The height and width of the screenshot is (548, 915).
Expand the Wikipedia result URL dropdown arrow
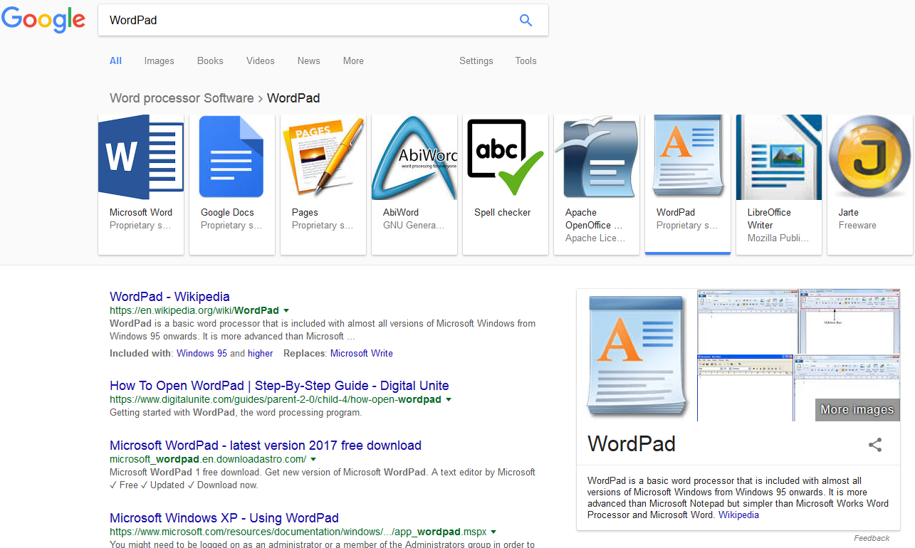pyautogui.click(x=286, y=311)
